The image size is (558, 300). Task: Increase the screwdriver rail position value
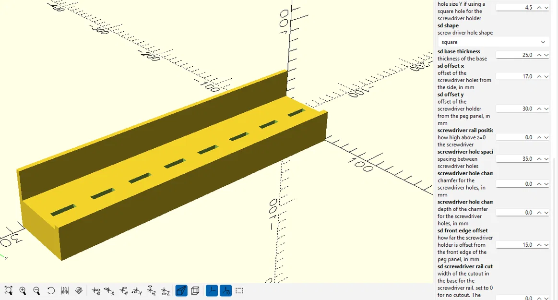(x=539, y=137)
